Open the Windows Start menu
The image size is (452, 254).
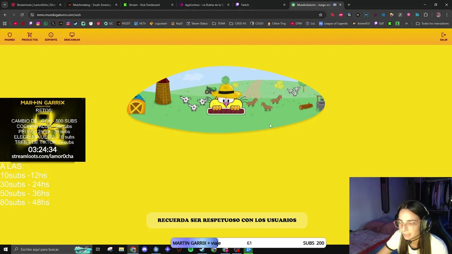point(5,249)
